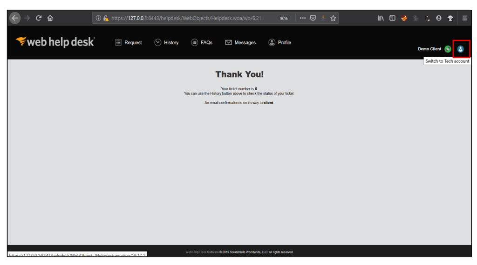The height and width of the screenshot is (265, 477).
Task: Click the Messages envelope icon
Action: coord(228,42)
